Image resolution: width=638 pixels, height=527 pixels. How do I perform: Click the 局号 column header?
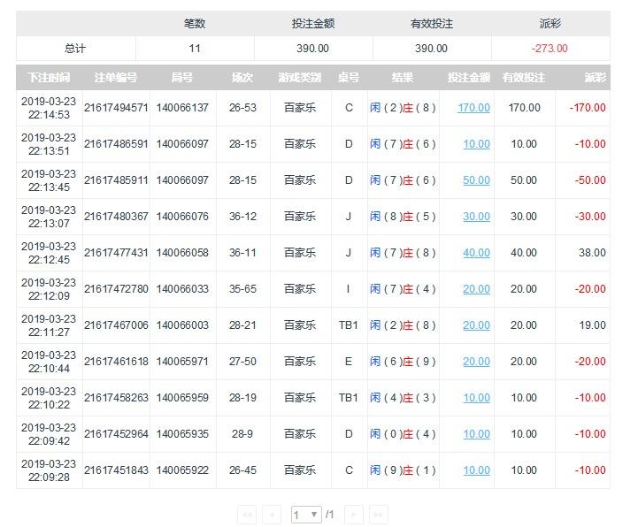182,77
